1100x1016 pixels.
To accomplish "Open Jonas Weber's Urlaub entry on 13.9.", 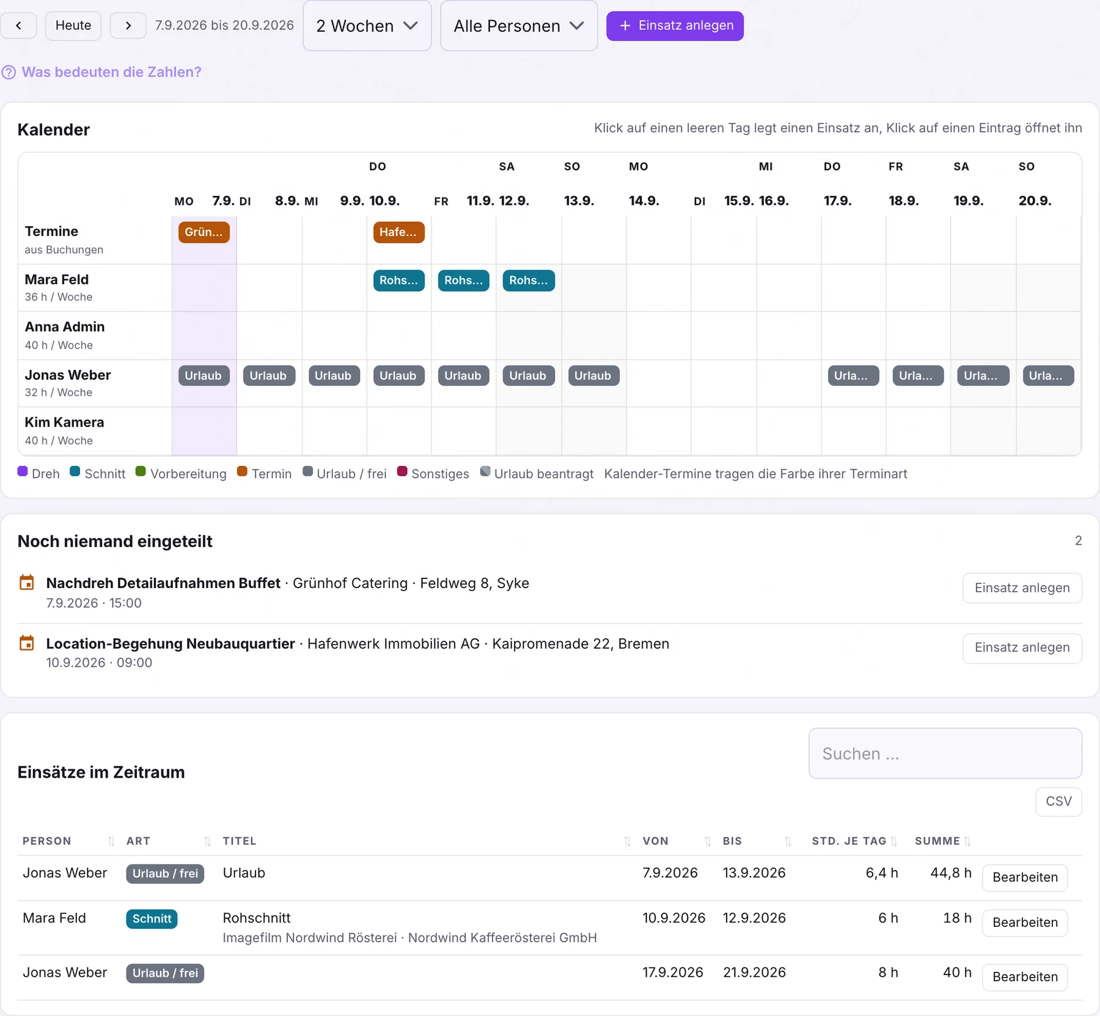I will [x=593, y=376].
